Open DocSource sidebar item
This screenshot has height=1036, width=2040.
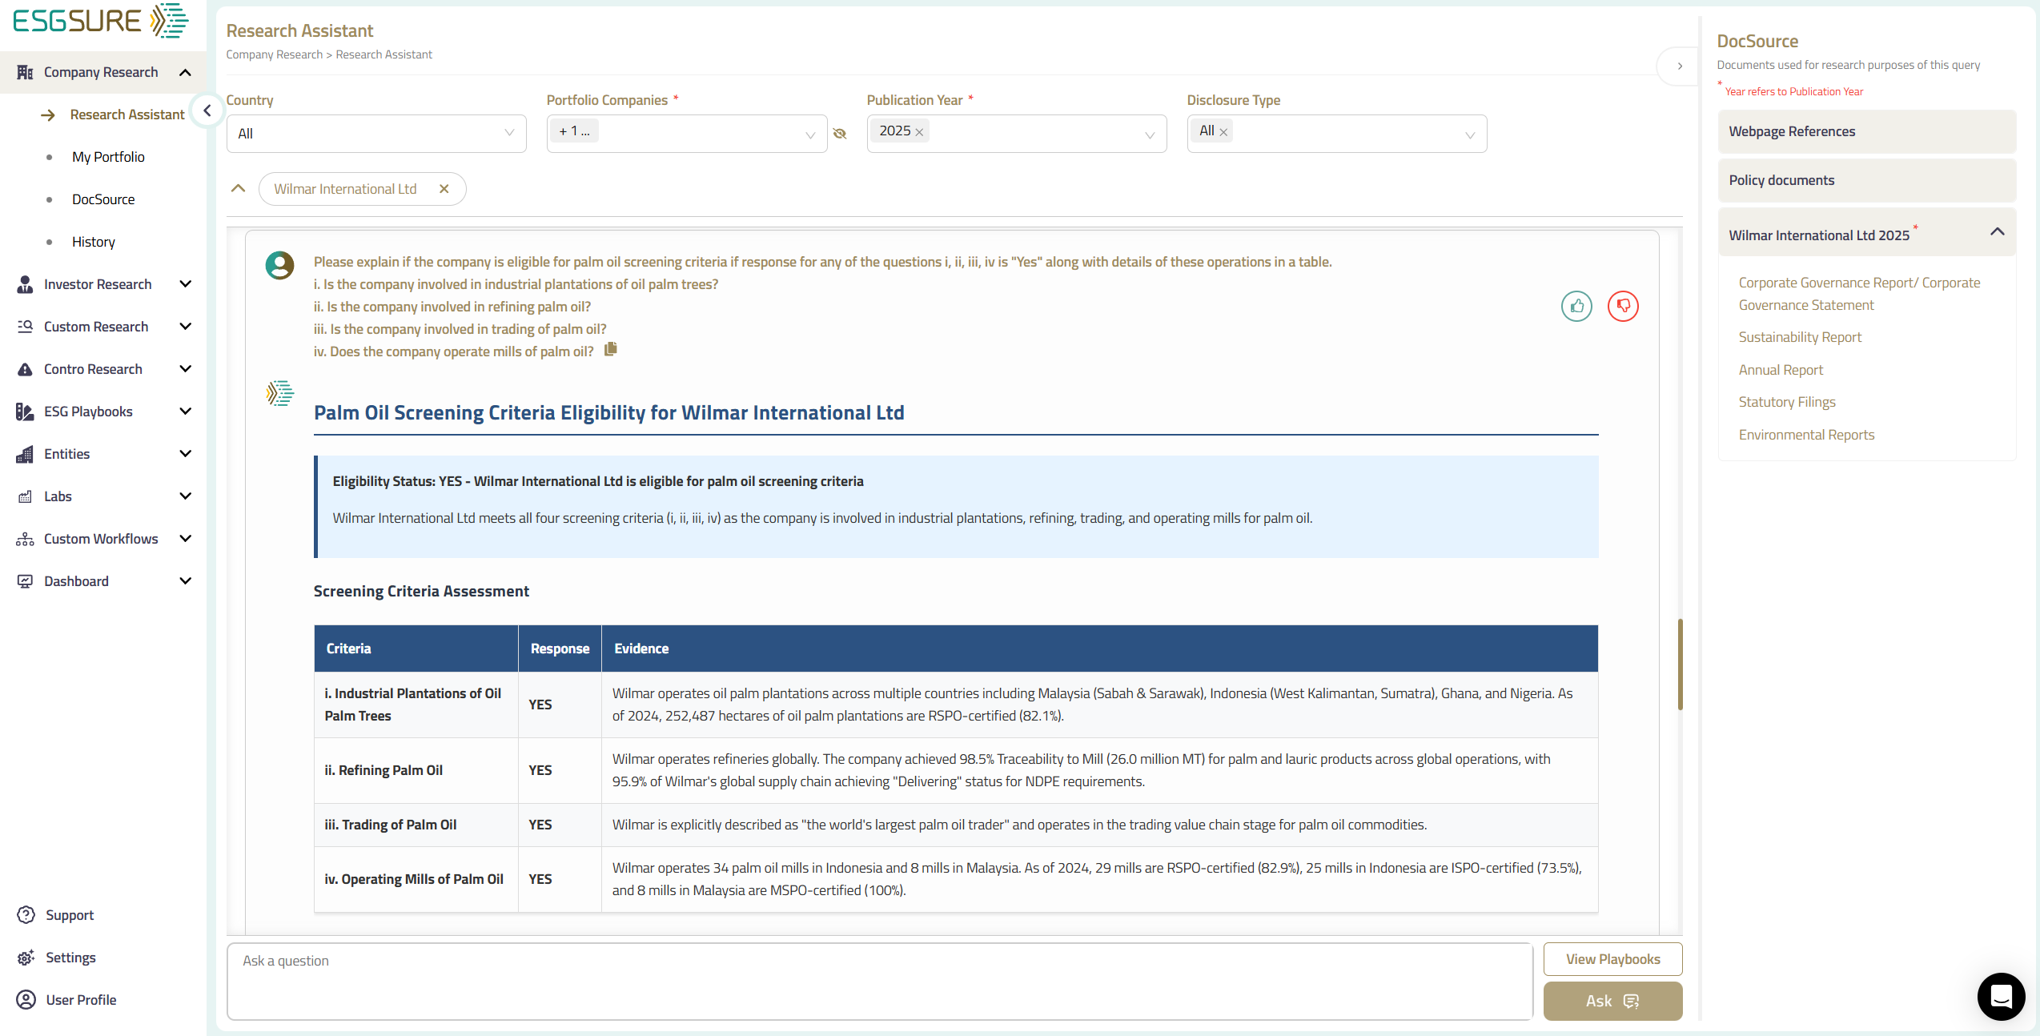[x=103, y=199]
